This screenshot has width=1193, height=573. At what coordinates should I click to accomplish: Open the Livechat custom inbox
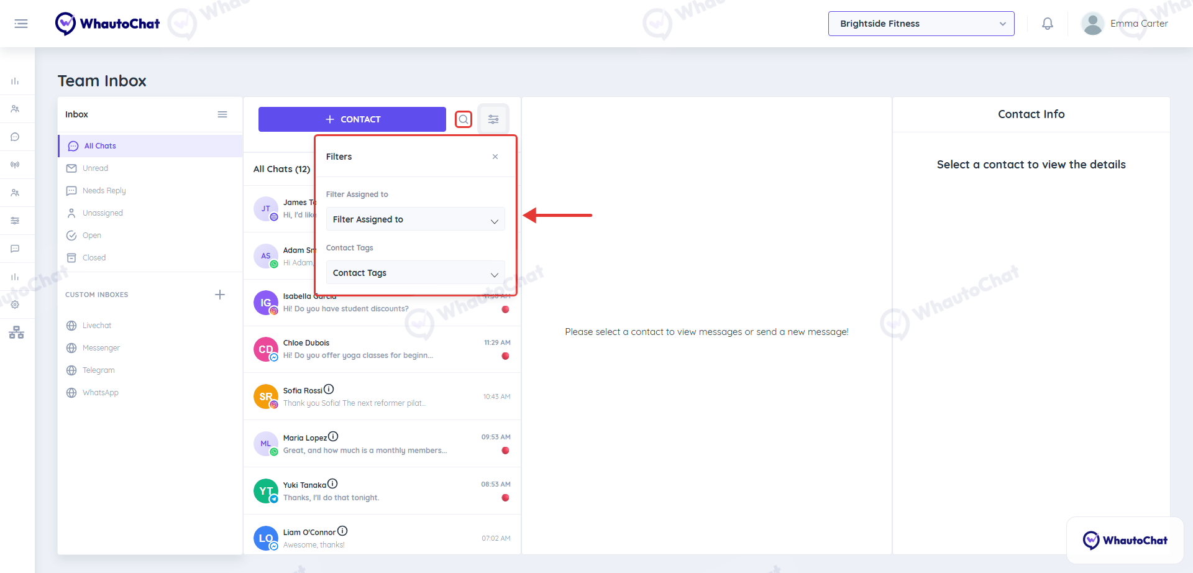[x=150, y=326]
